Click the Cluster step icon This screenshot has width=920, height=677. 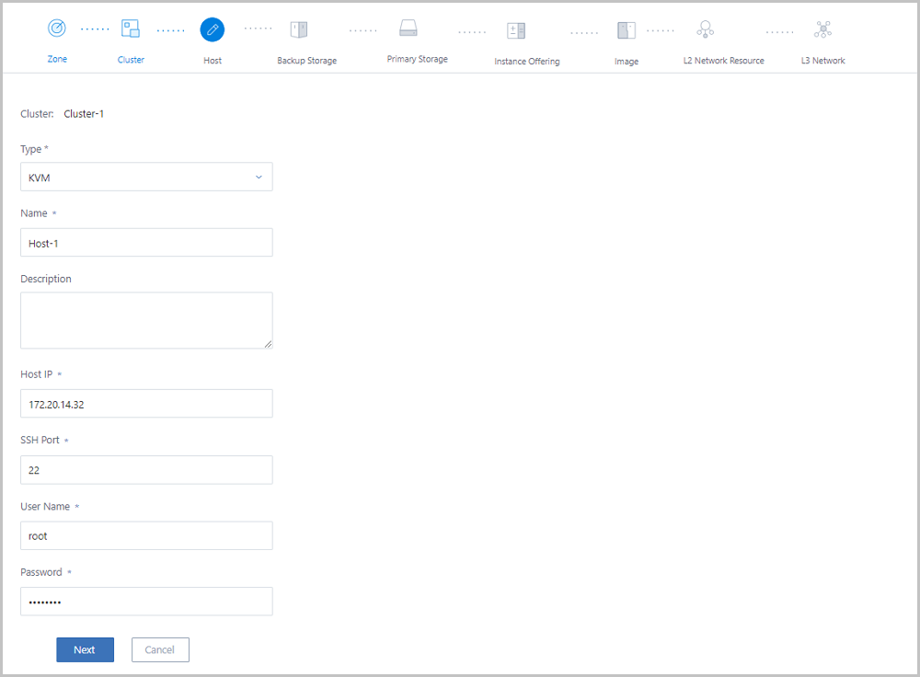[x=131, y=29]
